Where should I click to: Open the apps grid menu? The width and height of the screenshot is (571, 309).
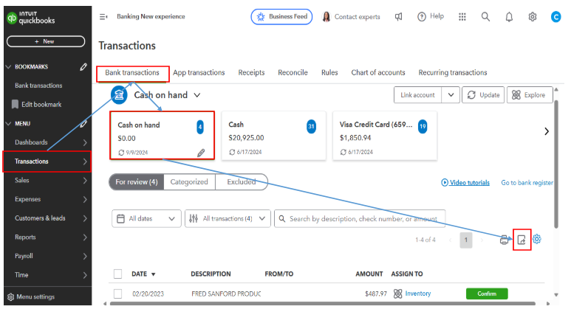[462, 17]
